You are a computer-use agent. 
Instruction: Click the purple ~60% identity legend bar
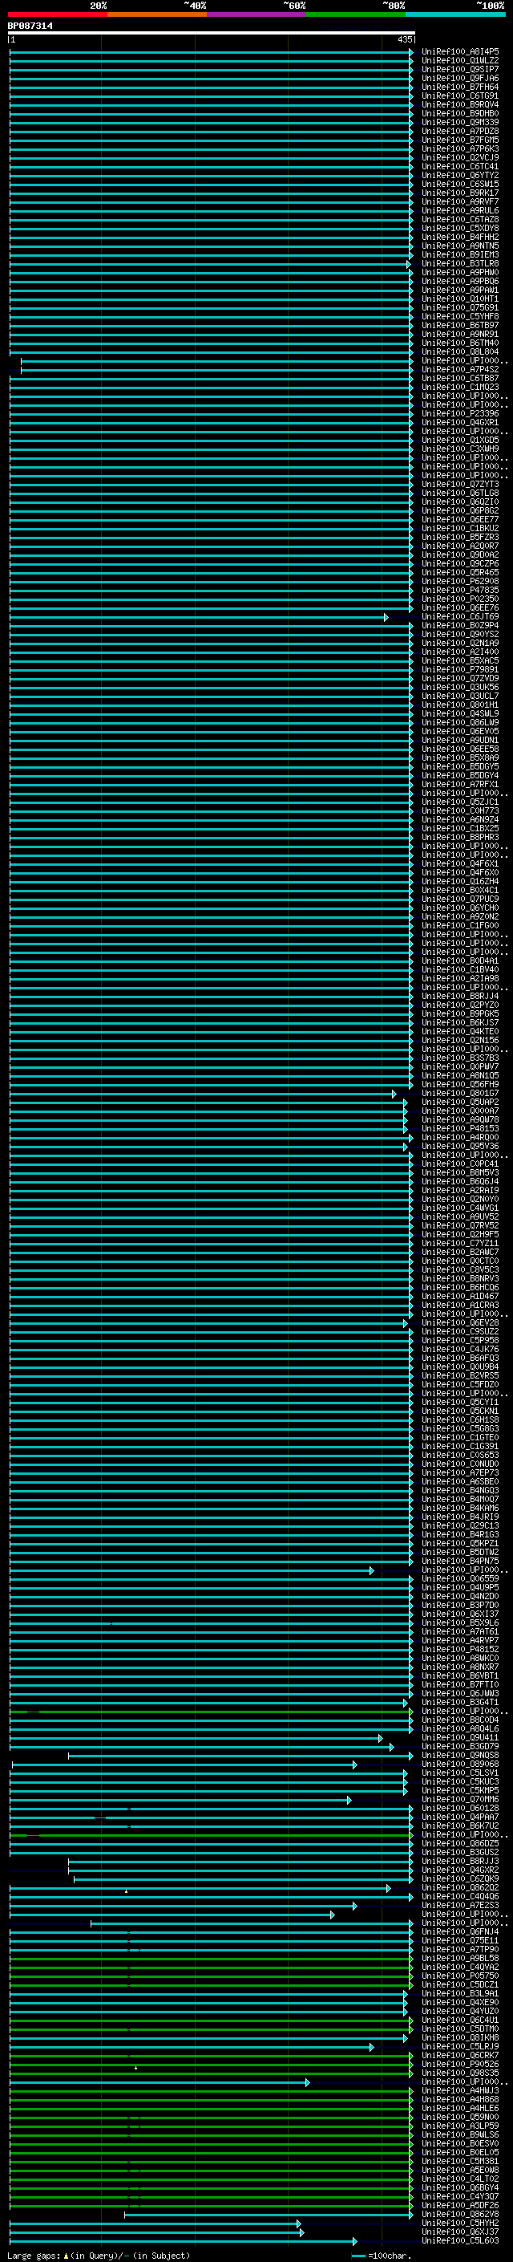point(257,14)
